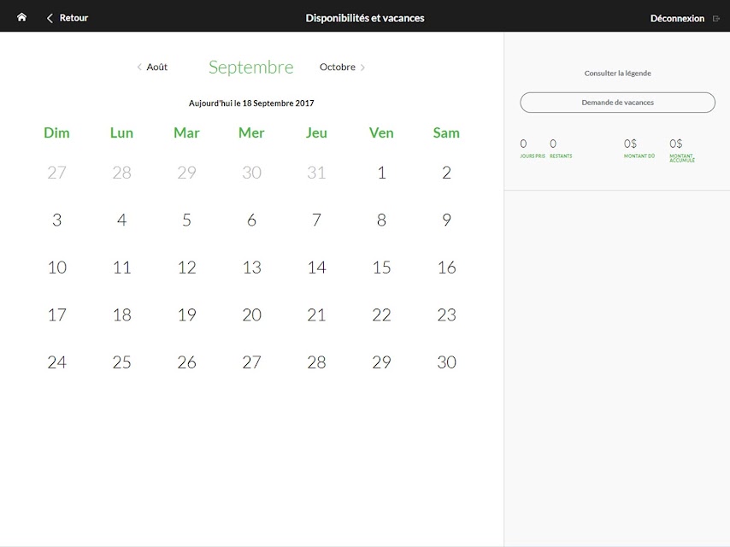Select September 1 in calendar
The height and width of the screenshot is (547, 730).
point(381,173)
